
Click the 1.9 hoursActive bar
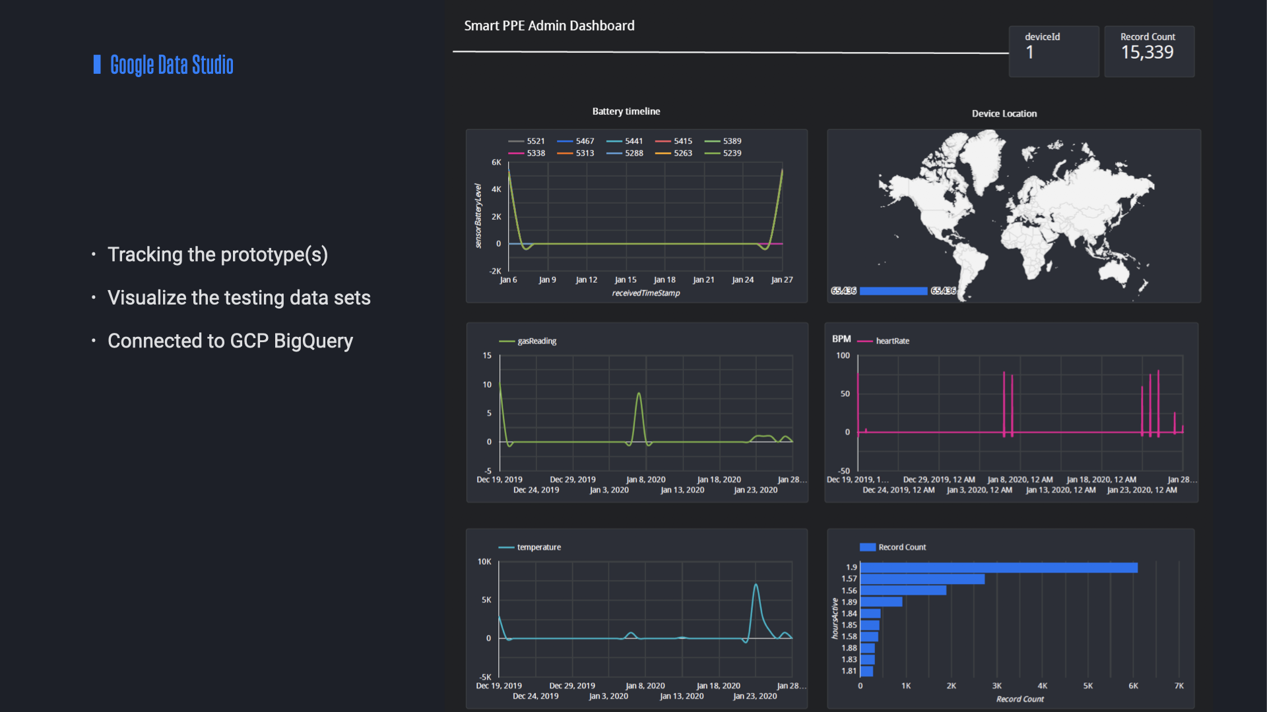(999, 568)
